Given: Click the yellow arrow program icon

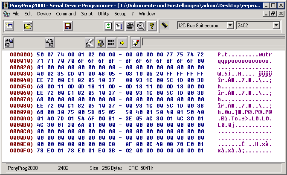Looking at the screenshot, I should (x=122, y=43).
